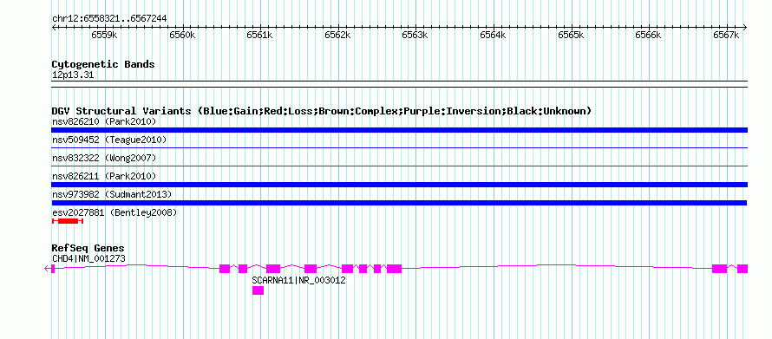
Task: Click the thin red loss line under nsv832322
Action: [x=399, y=166]
